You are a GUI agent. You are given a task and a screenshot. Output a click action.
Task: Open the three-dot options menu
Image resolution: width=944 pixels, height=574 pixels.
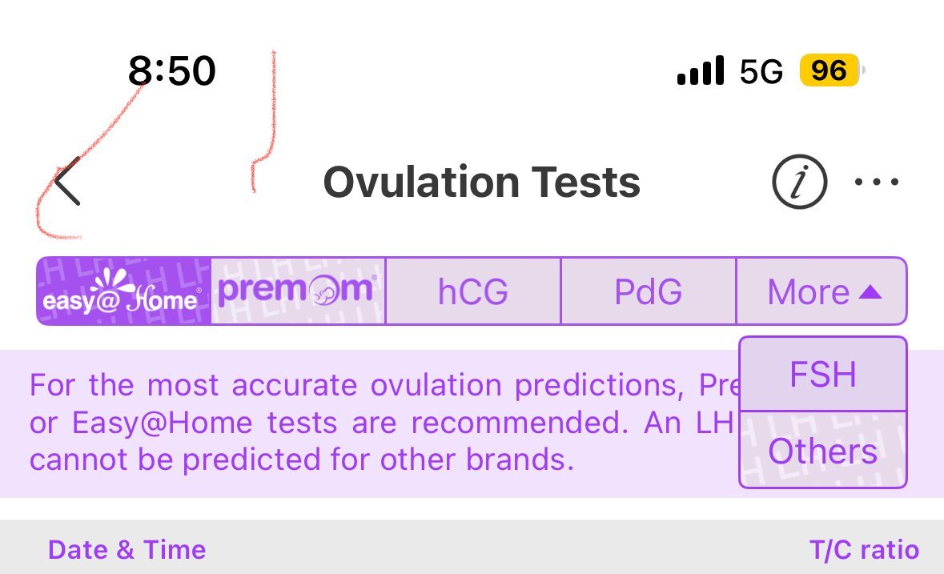coord(876,183)
